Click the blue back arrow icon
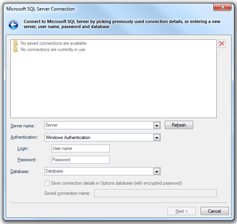 [x=14, y=25]
